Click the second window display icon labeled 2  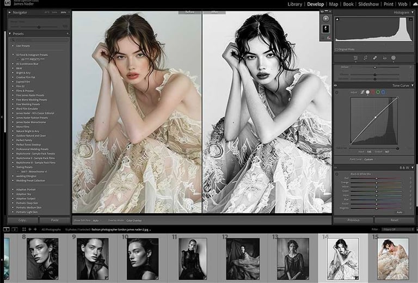coord(15,229)
